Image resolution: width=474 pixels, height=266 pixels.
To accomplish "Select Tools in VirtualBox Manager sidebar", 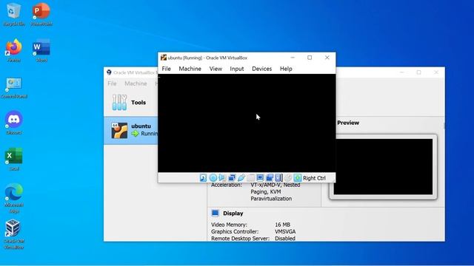I will coord(130,103).
